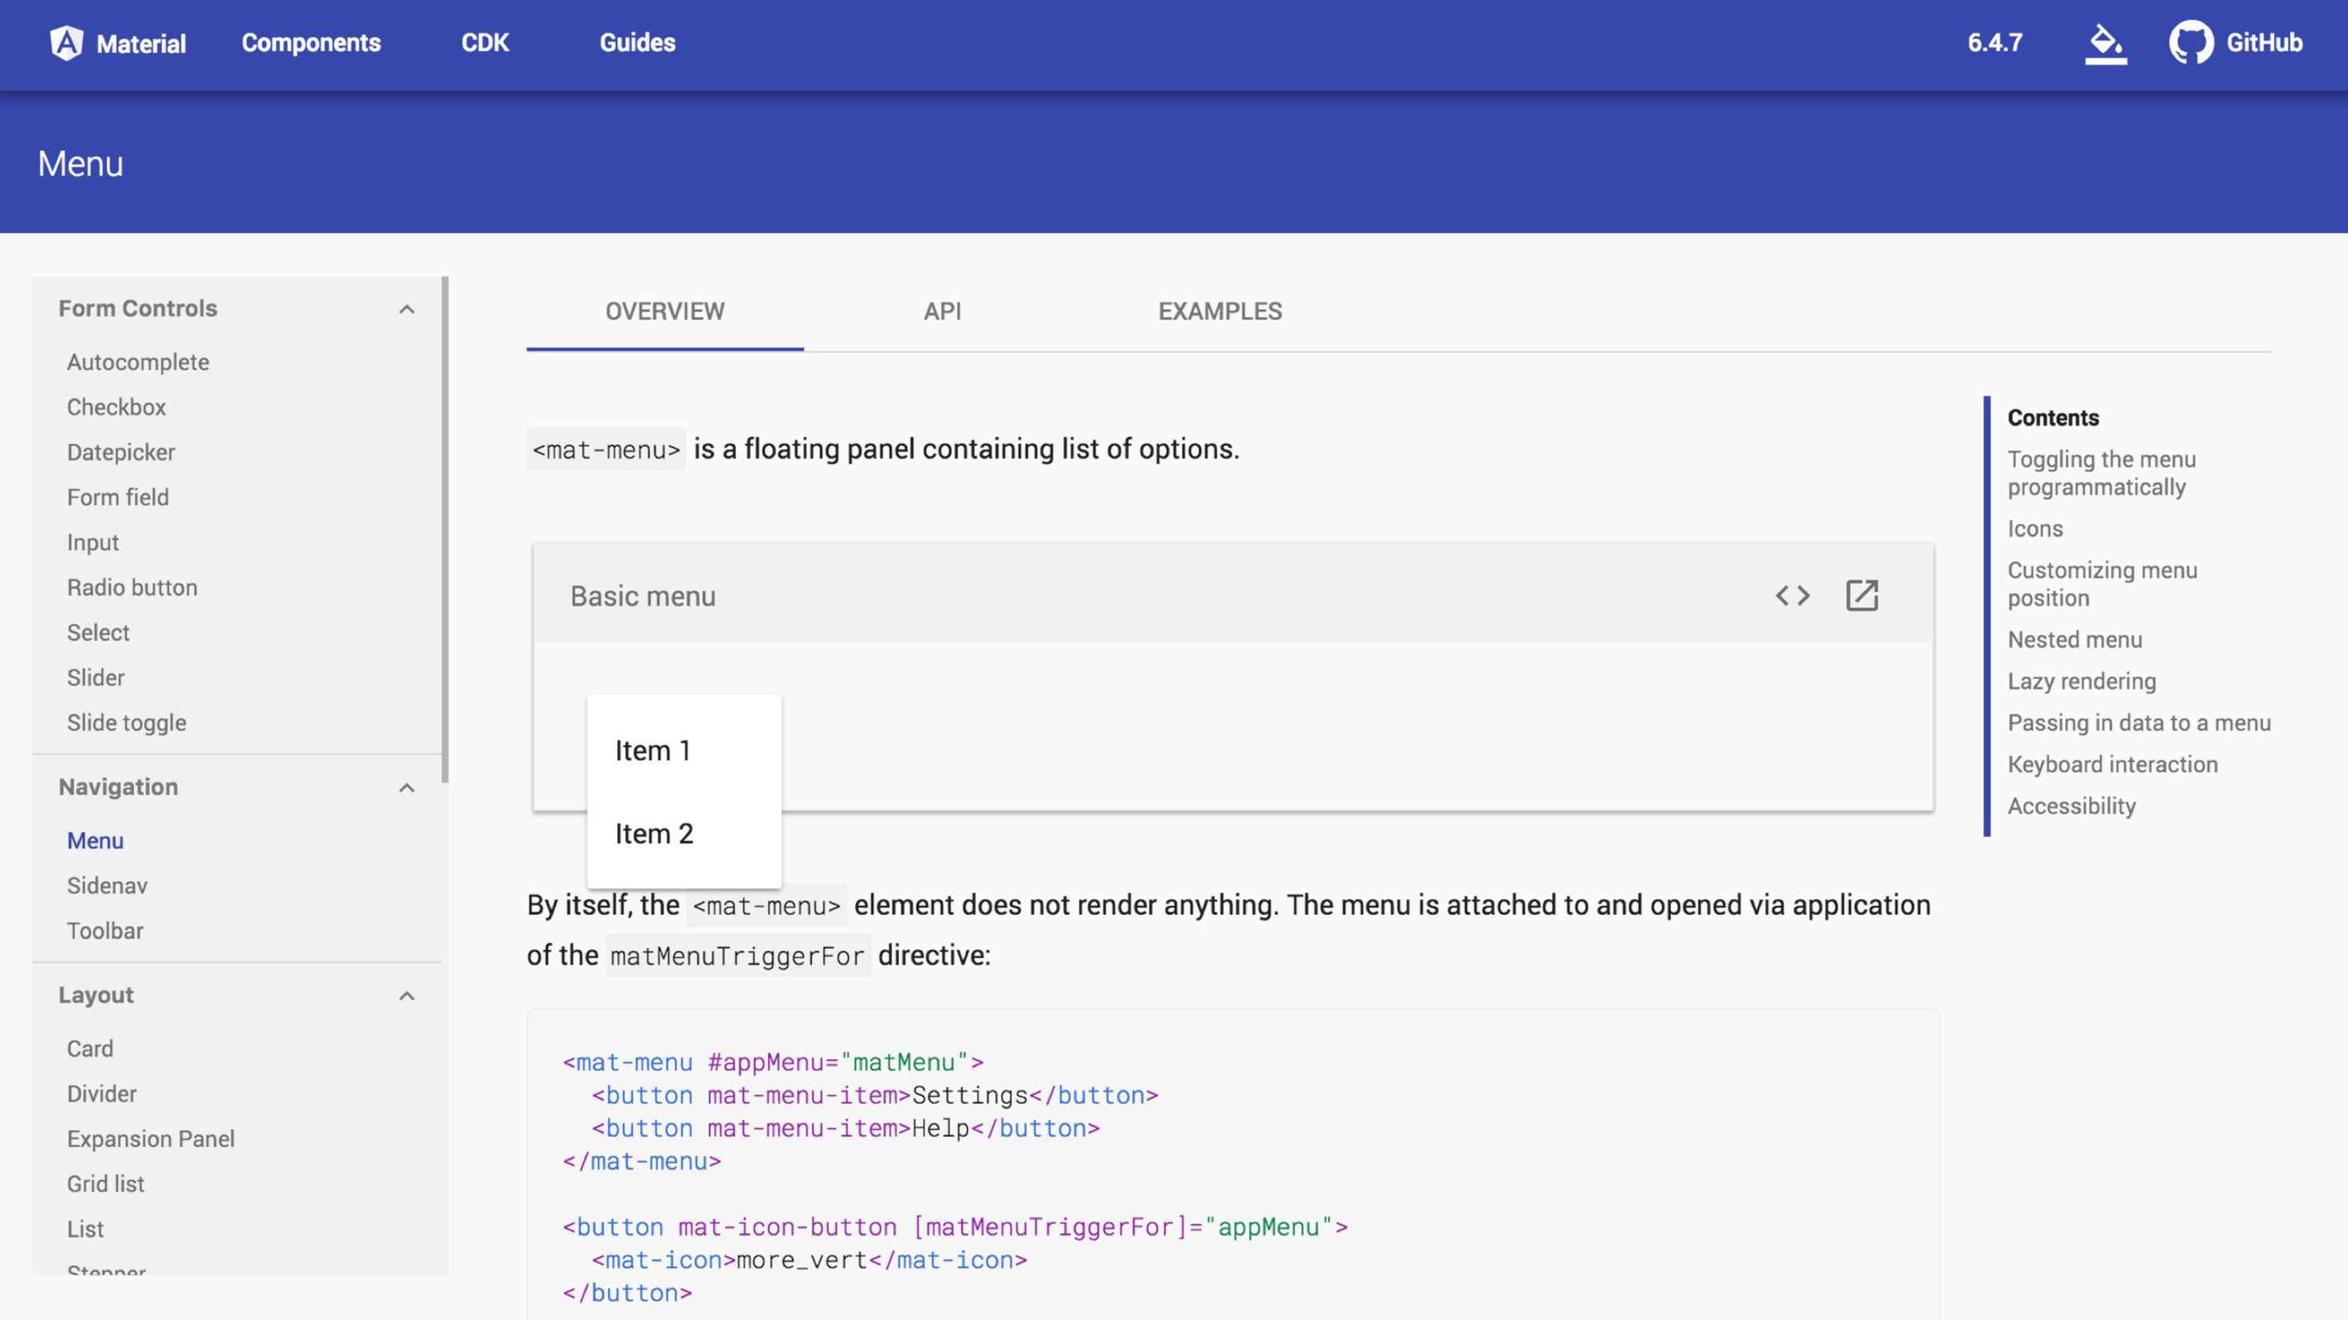Open the Radio button component page
Viewport: 2348px width, 1320px height.
tap(132, 587)
